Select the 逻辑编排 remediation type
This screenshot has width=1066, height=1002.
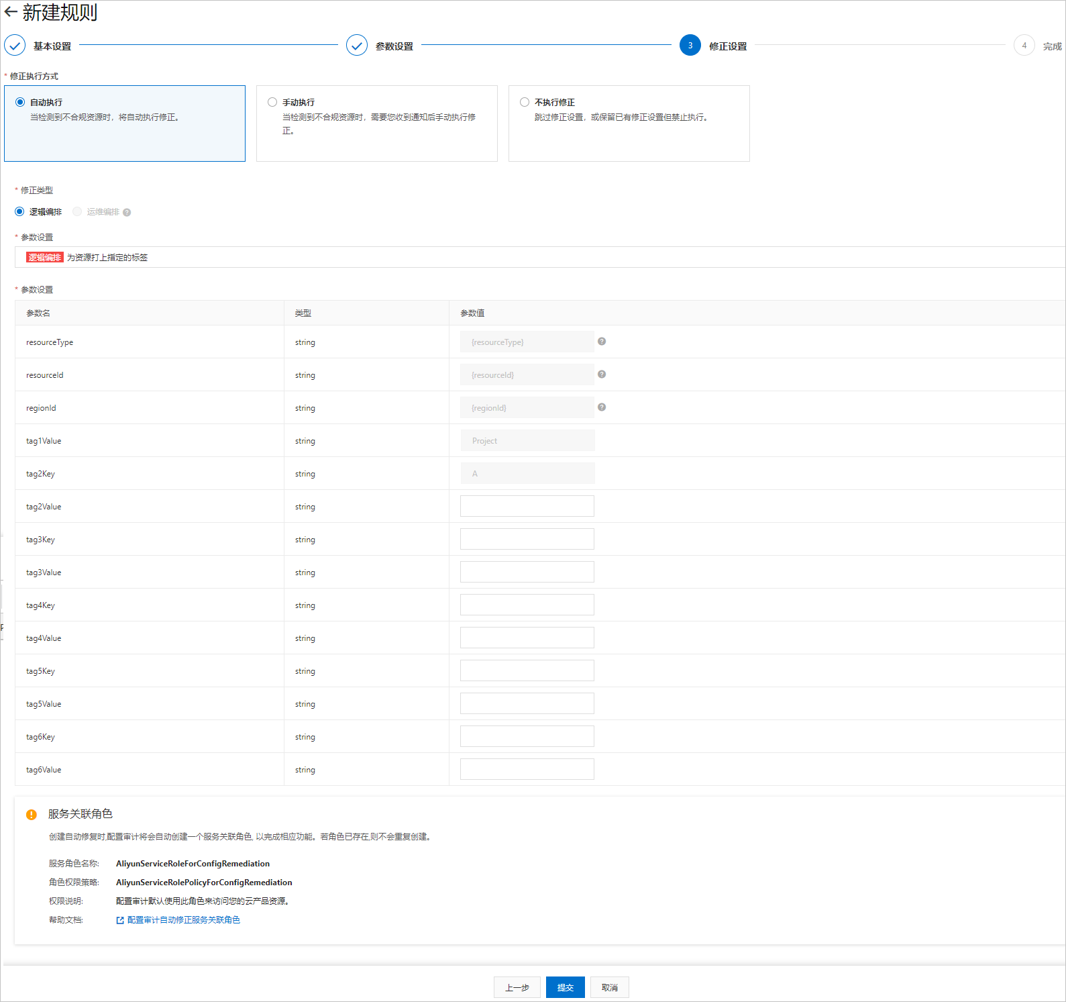pyautogui.click(x=19, y=211)
